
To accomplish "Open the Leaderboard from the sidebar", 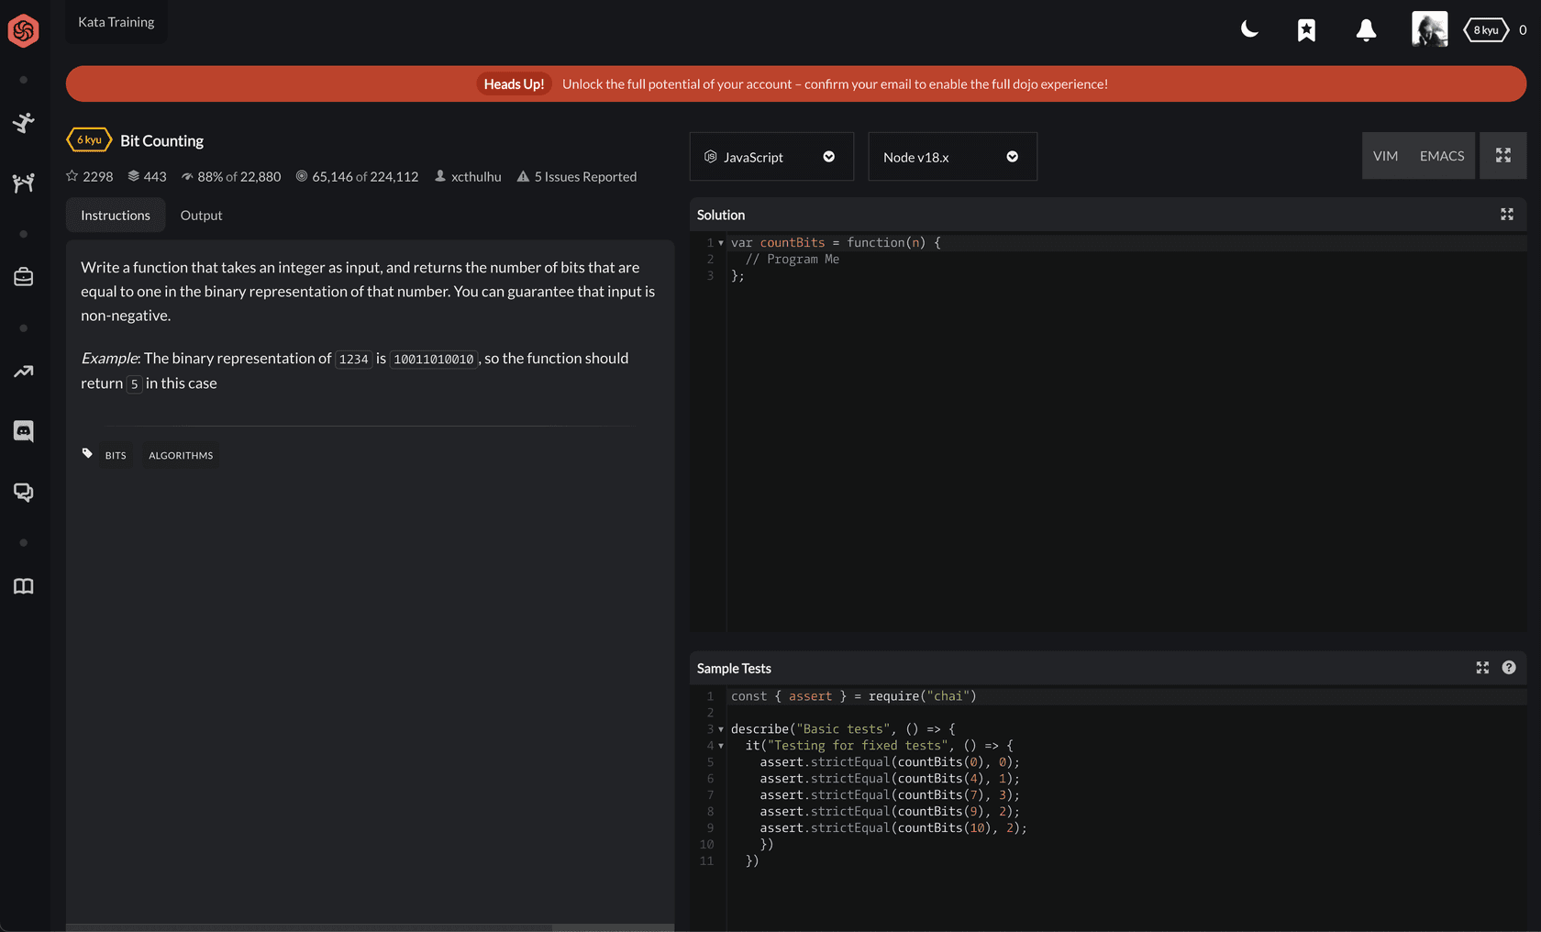I will click(23, 371).
